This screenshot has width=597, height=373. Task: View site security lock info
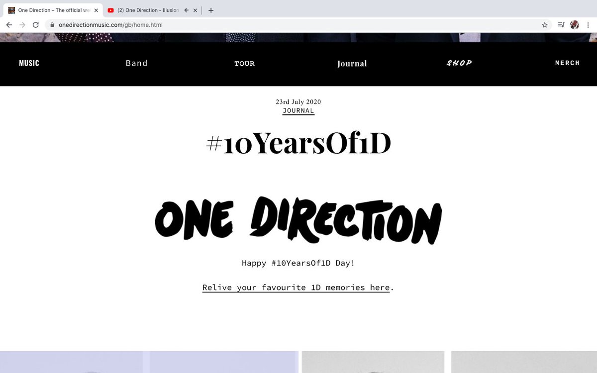52,24
